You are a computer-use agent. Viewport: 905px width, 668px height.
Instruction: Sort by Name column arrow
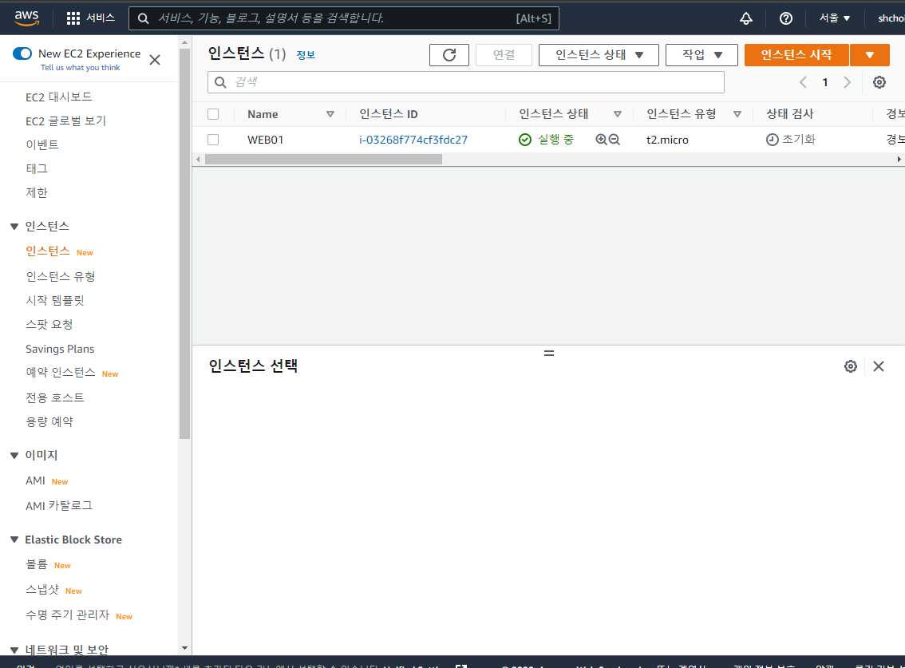330,114
